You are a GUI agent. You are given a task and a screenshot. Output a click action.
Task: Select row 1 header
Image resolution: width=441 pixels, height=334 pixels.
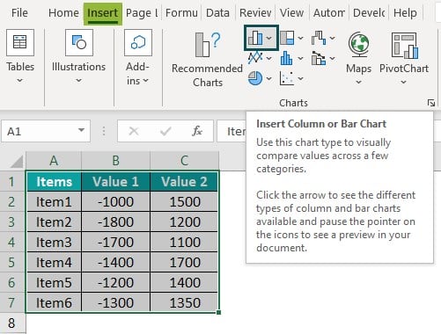pos(11,182)
